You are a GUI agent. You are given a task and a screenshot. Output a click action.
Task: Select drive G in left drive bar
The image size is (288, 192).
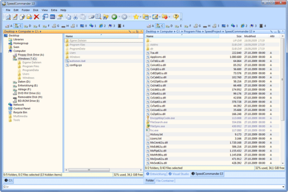pyautogui.click(x=55, y=26)
